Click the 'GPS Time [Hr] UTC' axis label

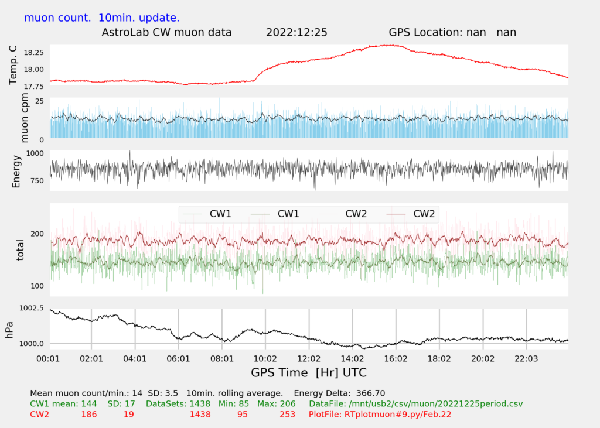point(309,372)
